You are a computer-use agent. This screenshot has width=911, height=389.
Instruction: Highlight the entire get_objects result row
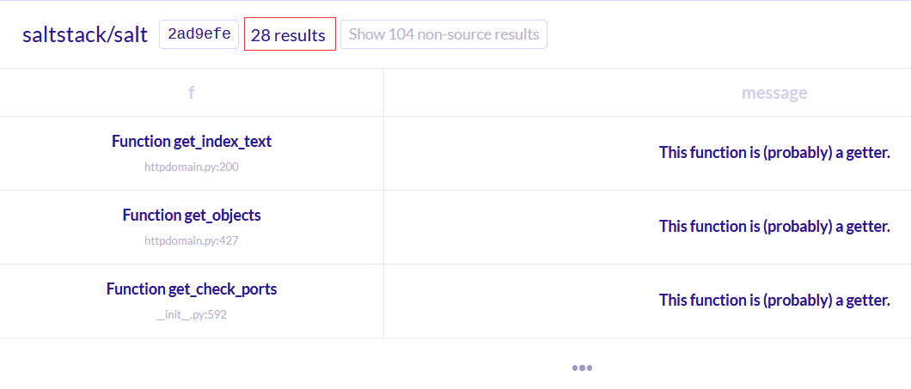tap(455, 227)
